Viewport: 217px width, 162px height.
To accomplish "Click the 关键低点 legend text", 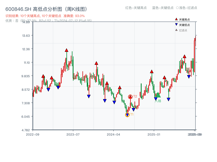I will pos(184,25).
